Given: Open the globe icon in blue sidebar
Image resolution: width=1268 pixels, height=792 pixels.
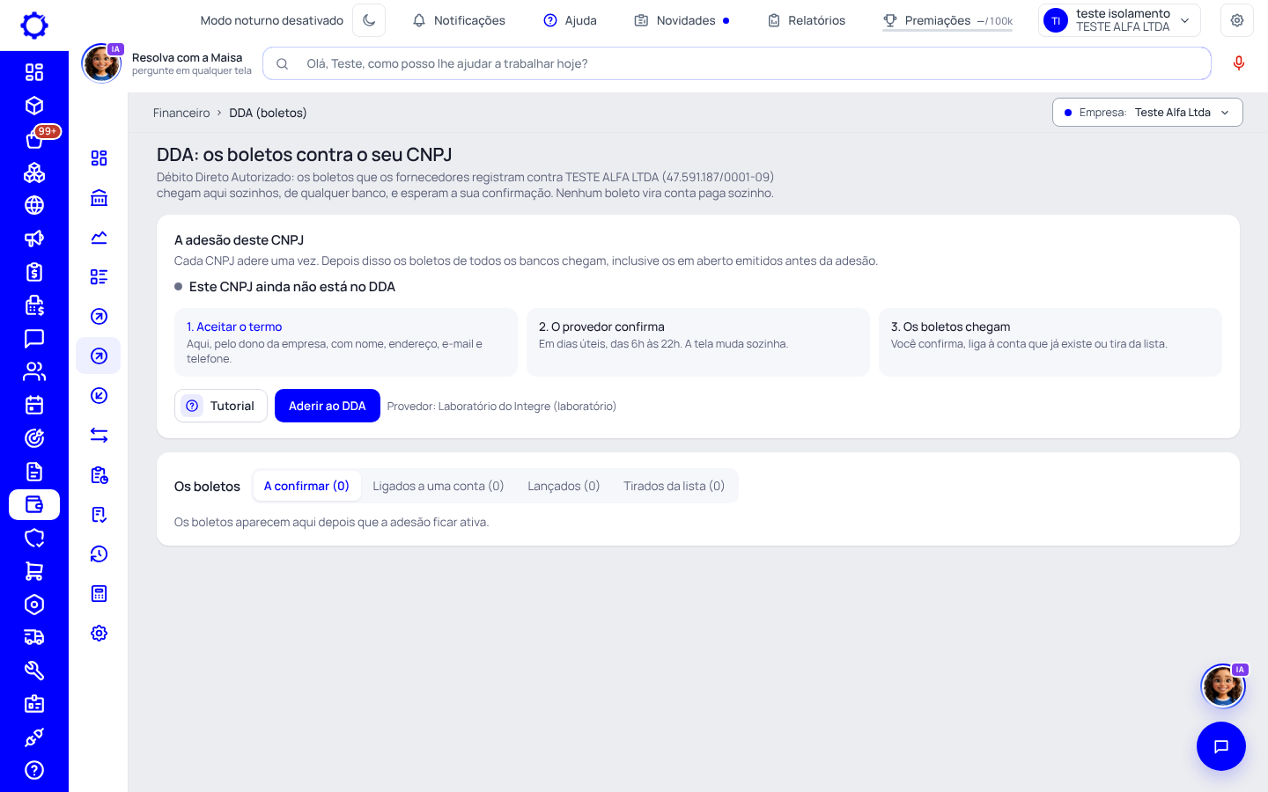Looking at the screenshot, I should pos(34,205).
